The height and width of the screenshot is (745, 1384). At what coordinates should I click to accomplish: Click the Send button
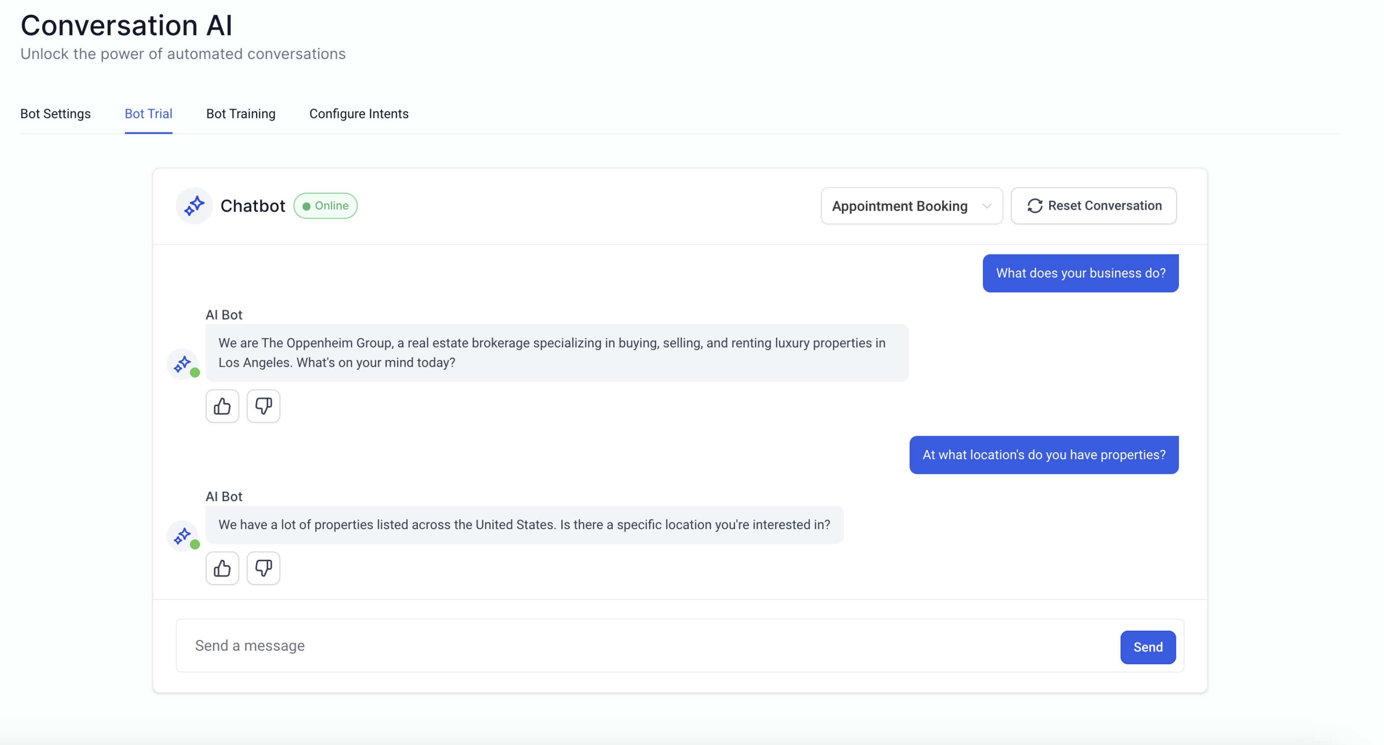click(x=1148, y=648)
